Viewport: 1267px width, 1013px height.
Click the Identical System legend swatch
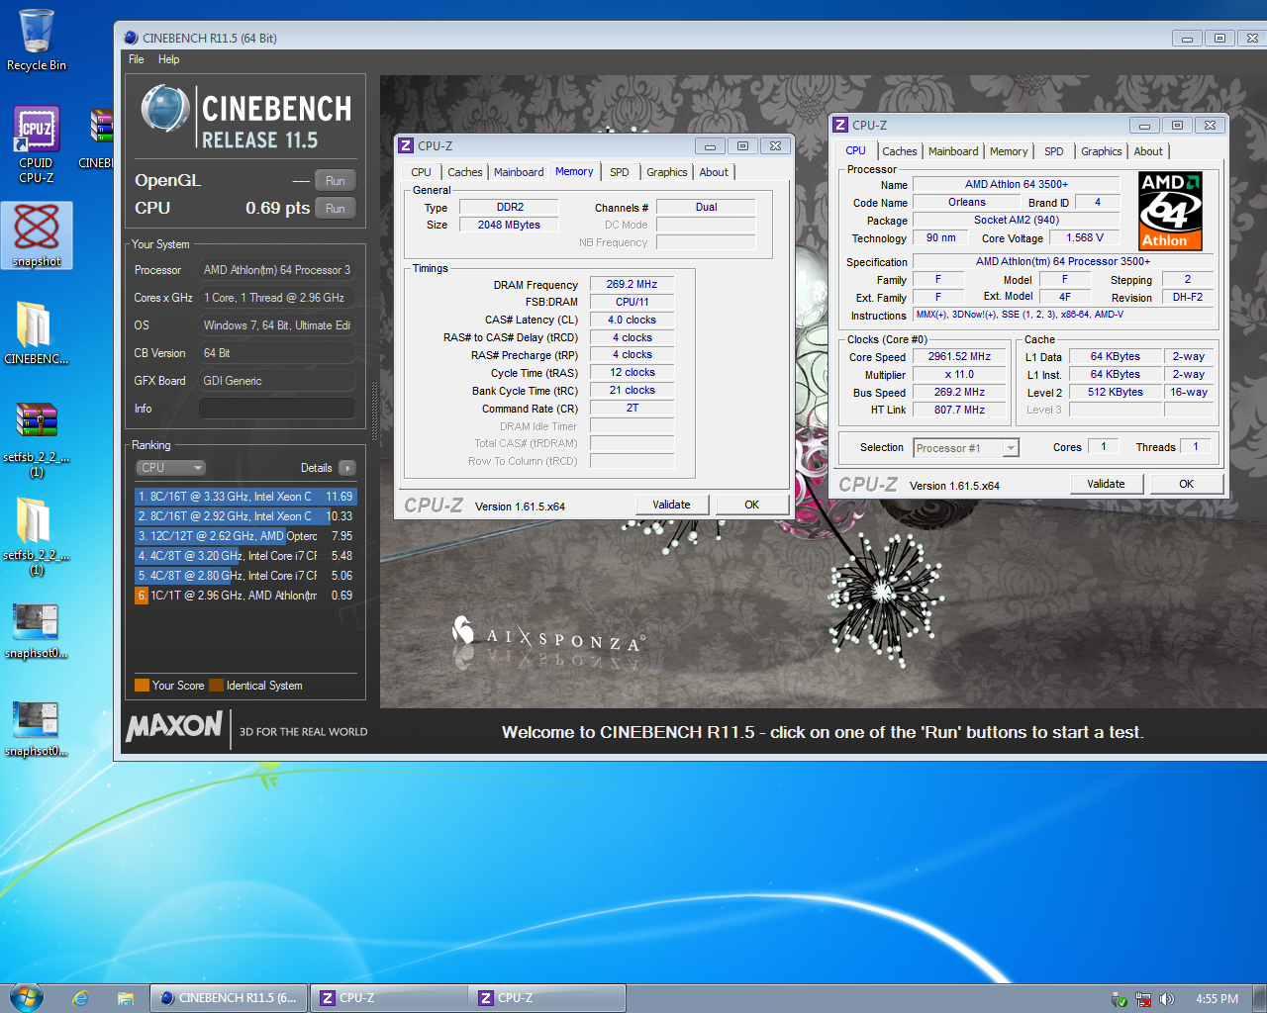(216, 686)
